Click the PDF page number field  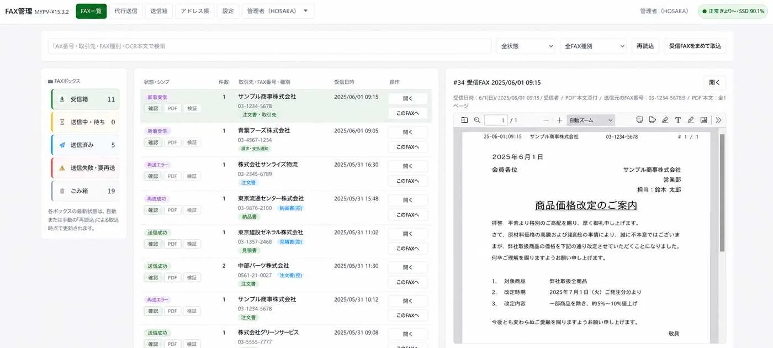point(495,120)
